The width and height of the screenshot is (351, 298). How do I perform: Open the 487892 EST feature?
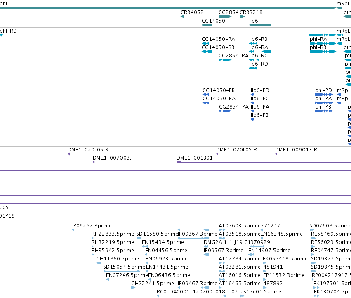click(265, 288)
